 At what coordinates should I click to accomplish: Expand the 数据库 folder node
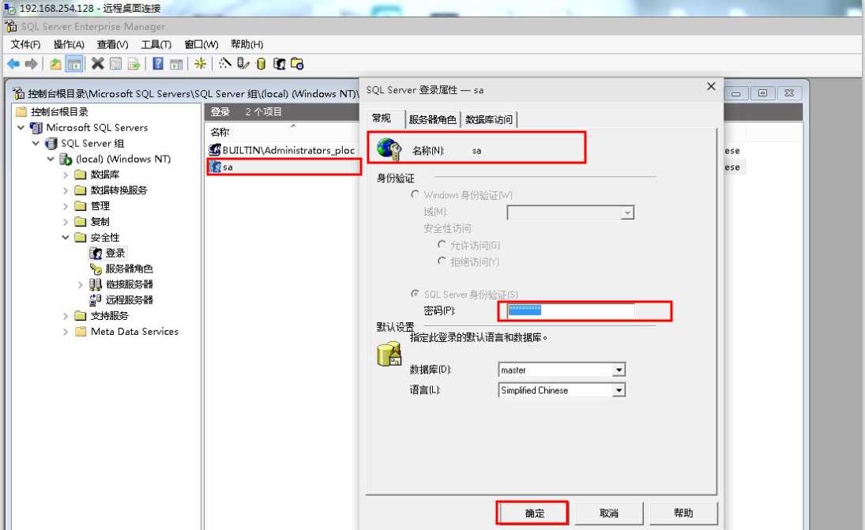click(66, 175)
